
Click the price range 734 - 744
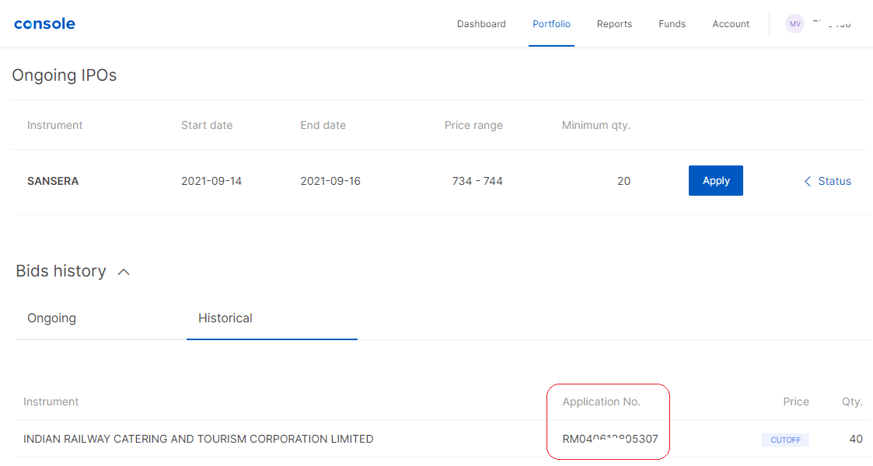pos(477,181)
